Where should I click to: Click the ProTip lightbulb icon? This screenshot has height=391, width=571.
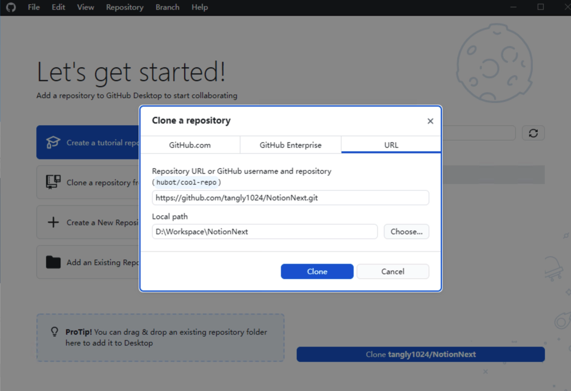tap(54, 332)
